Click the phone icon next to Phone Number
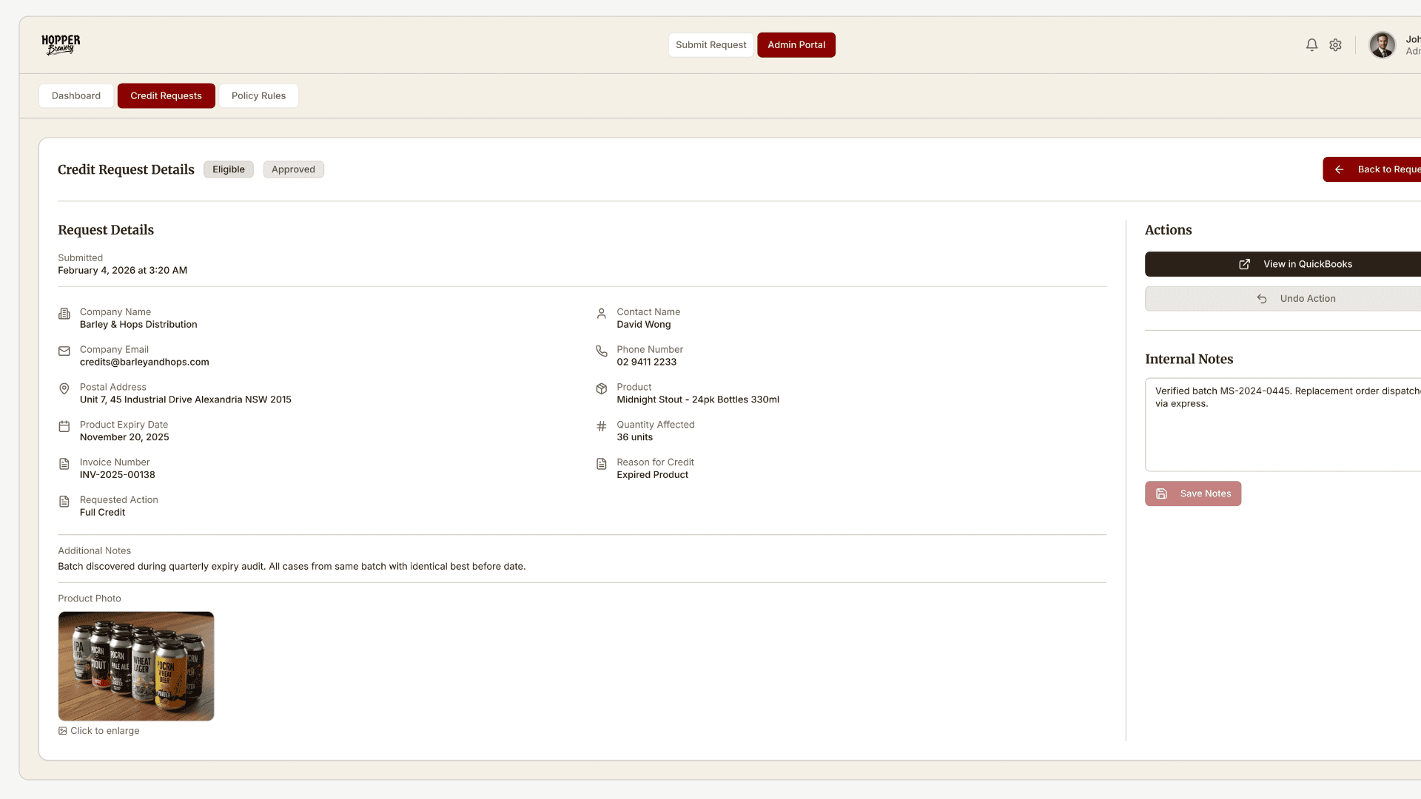Viewport: 1421px width, 799px height. pyautogui.click(x=602, y=351)
